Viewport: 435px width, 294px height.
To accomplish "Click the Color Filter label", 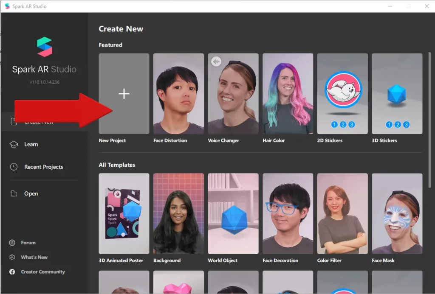I will (329, 260).
